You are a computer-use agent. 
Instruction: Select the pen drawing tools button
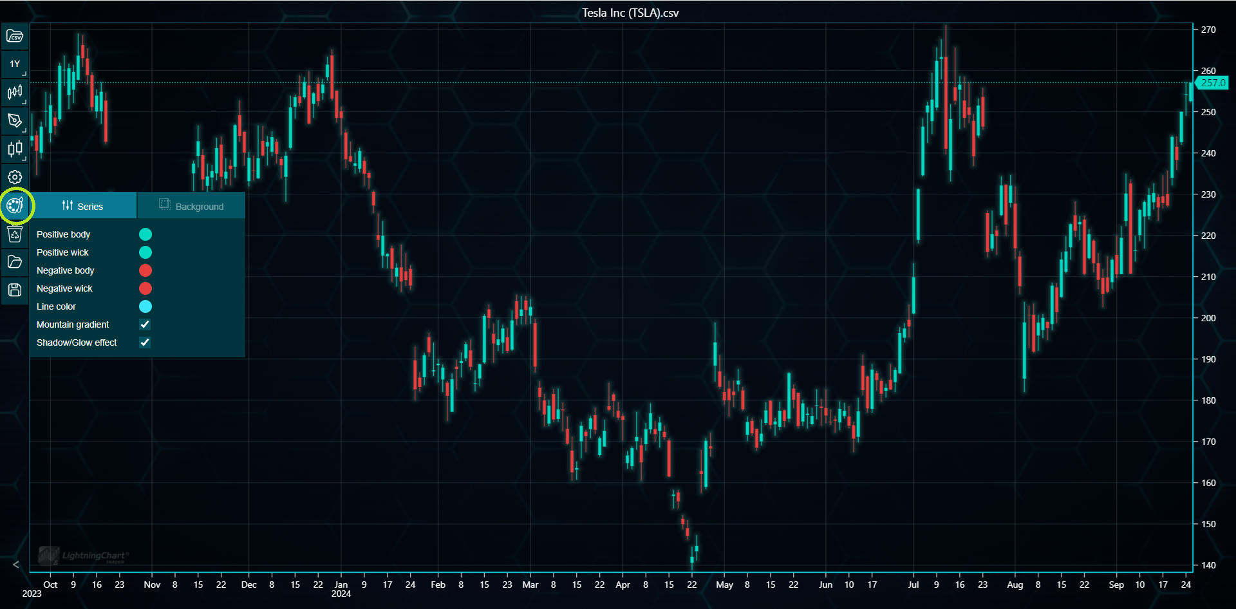tap(15, 121)
